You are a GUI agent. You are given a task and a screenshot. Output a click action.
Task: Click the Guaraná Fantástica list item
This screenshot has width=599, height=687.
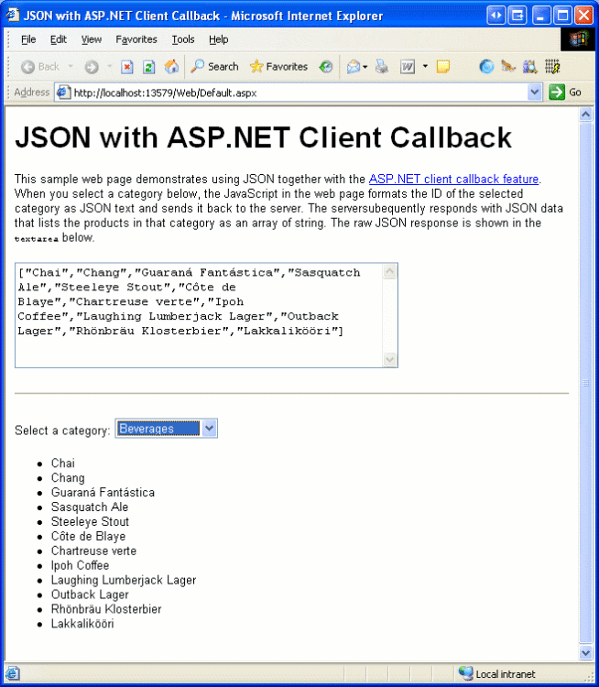point(103,493)
